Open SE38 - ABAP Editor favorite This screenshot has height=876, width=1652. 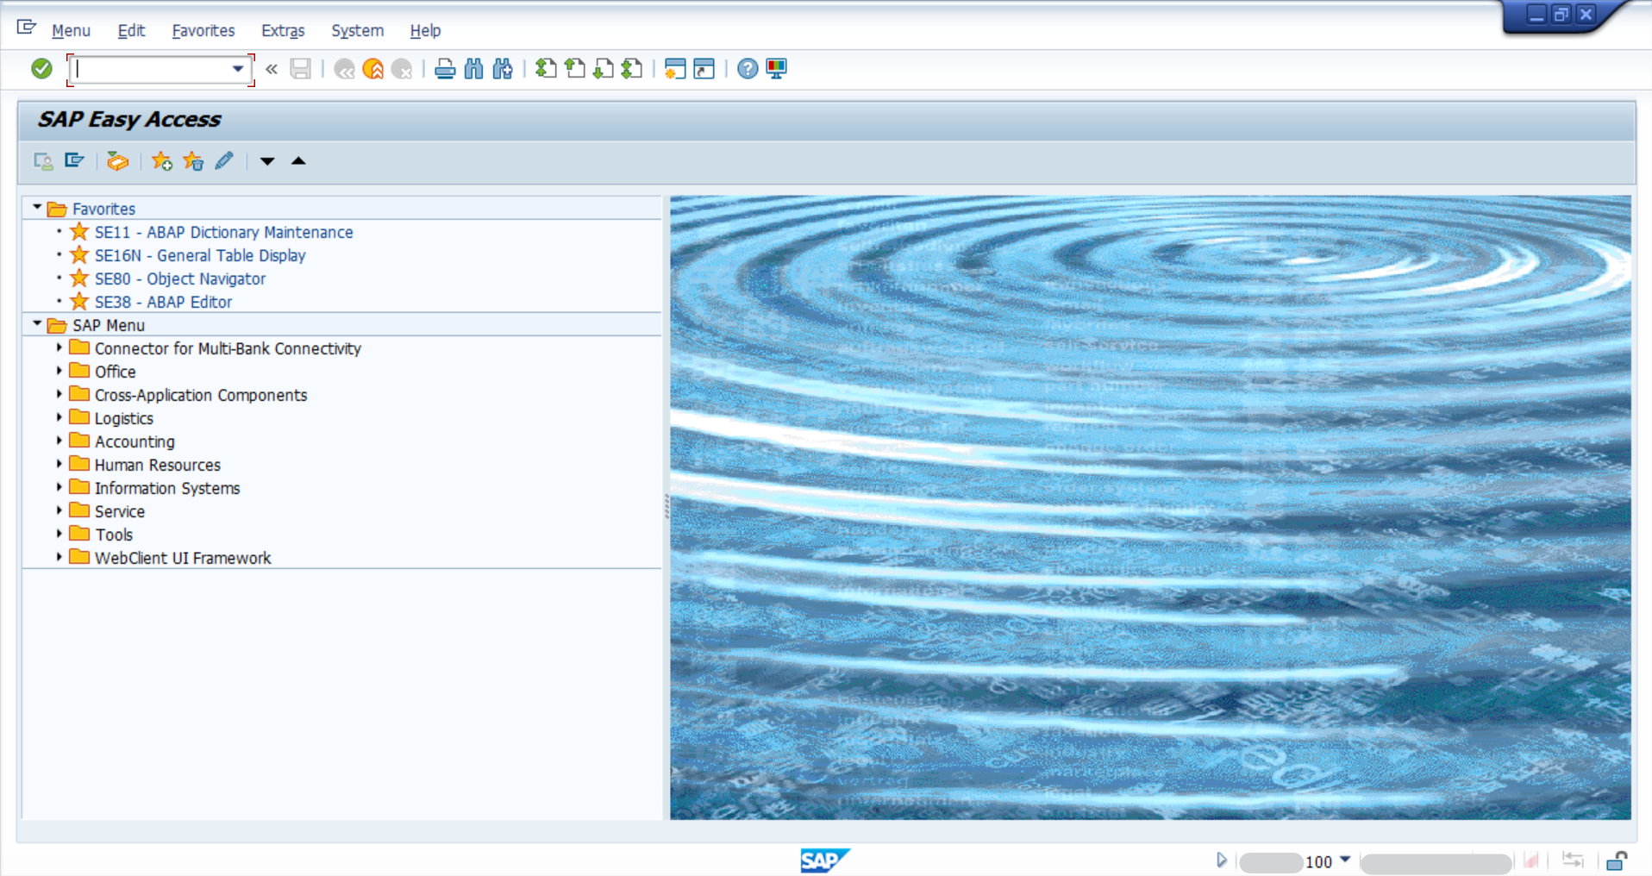[163, 303]
